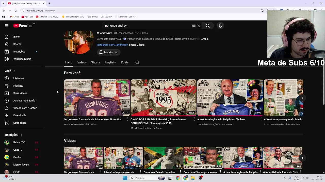
Task: Advance Vídeos carousel with next arrow
Action: point(302,158)
